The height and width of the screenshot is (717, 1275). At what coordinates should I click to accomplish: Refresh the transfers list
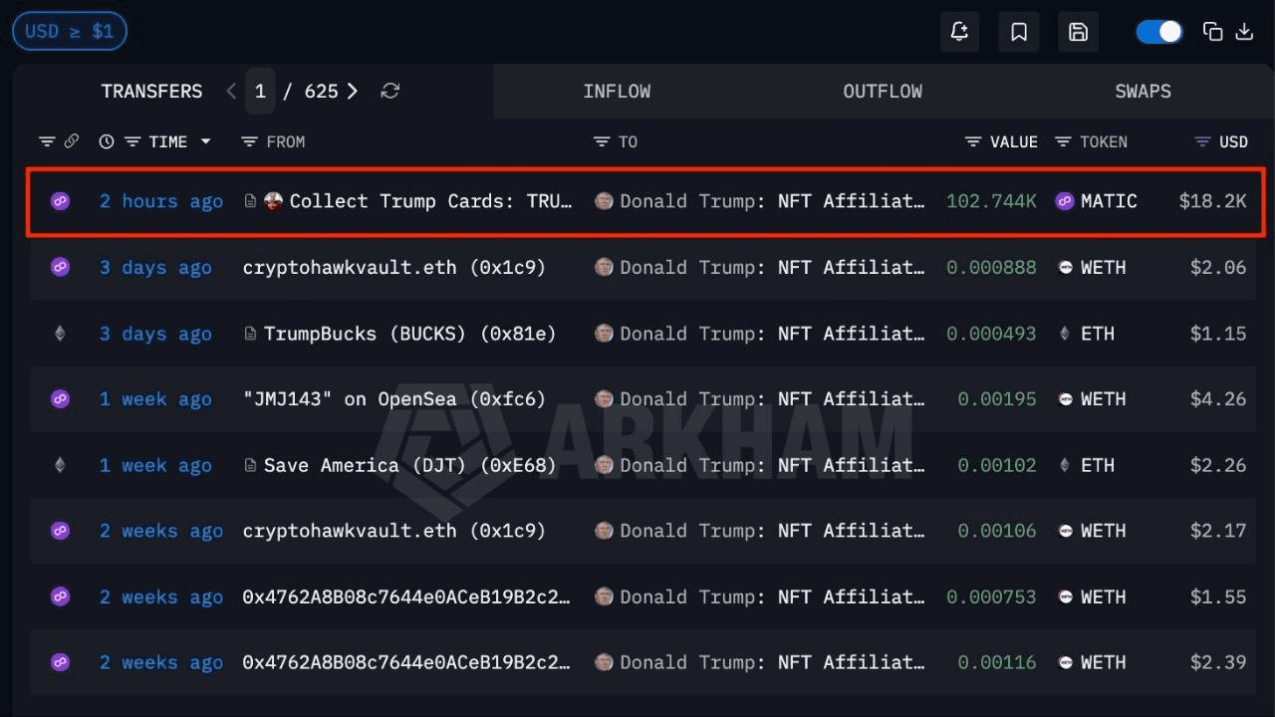click(390, 92)
